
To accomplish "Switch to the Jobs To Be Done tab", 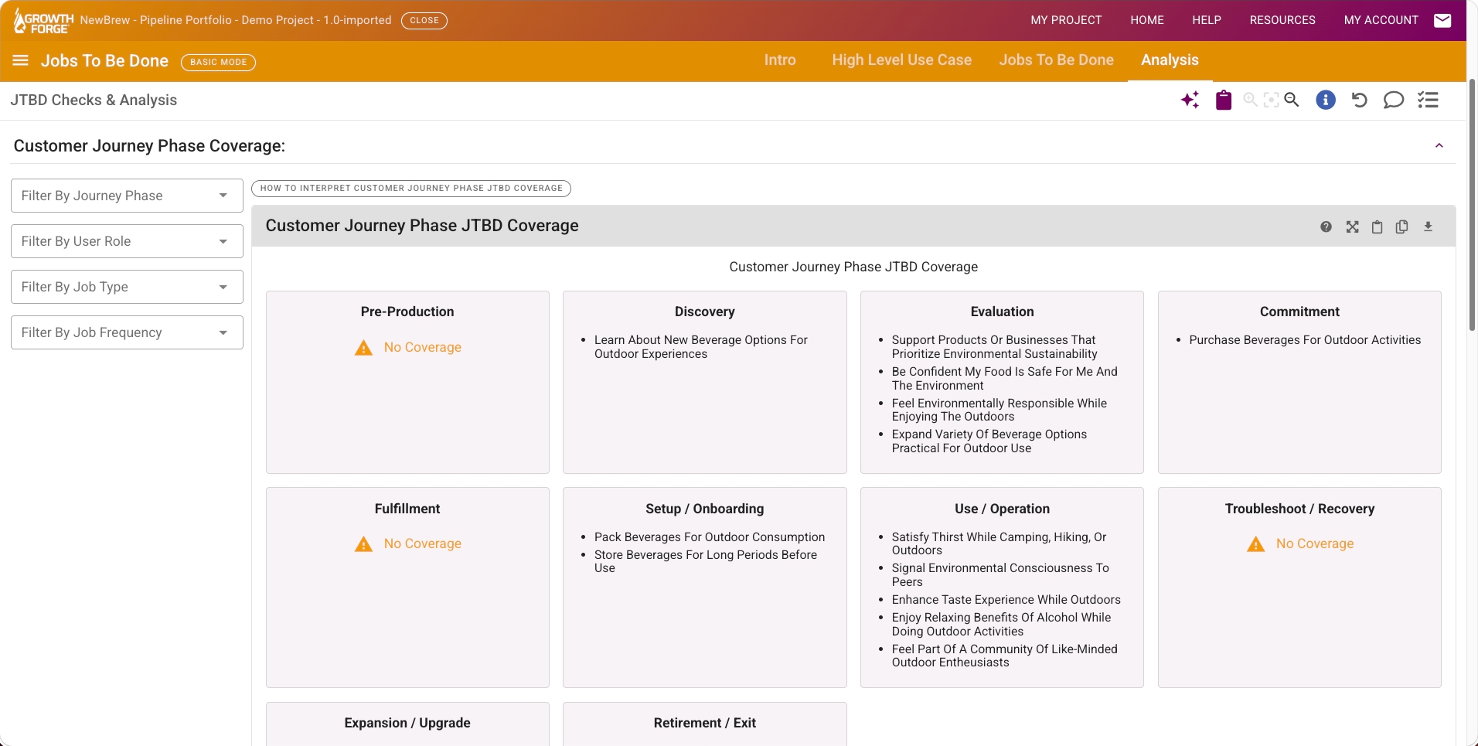I will click(1057, 60).
